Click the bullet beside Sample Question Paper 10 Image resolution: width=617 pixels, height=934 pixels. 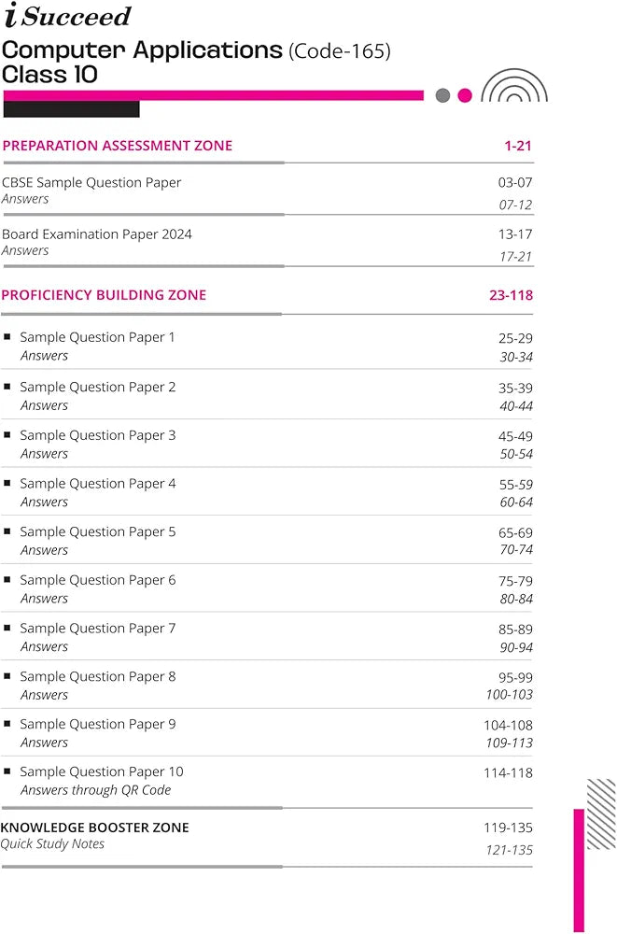[7, 771]
